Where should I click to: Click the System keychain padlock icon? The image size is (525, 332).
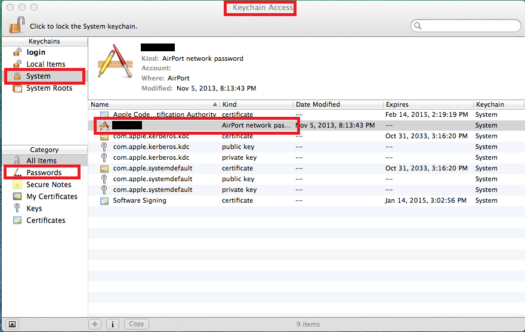(17, 76)
